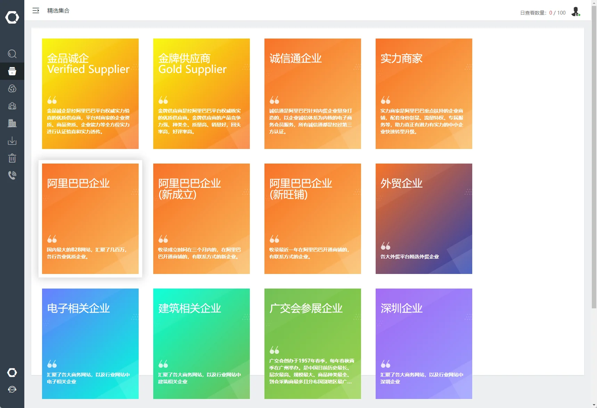This screenshot has height=408, width=597.
Task: Open the trash bin icon in the sidebar
Action: point(12,158)
